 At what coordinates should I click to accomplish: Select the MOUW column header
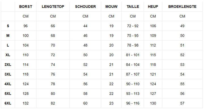111,6
